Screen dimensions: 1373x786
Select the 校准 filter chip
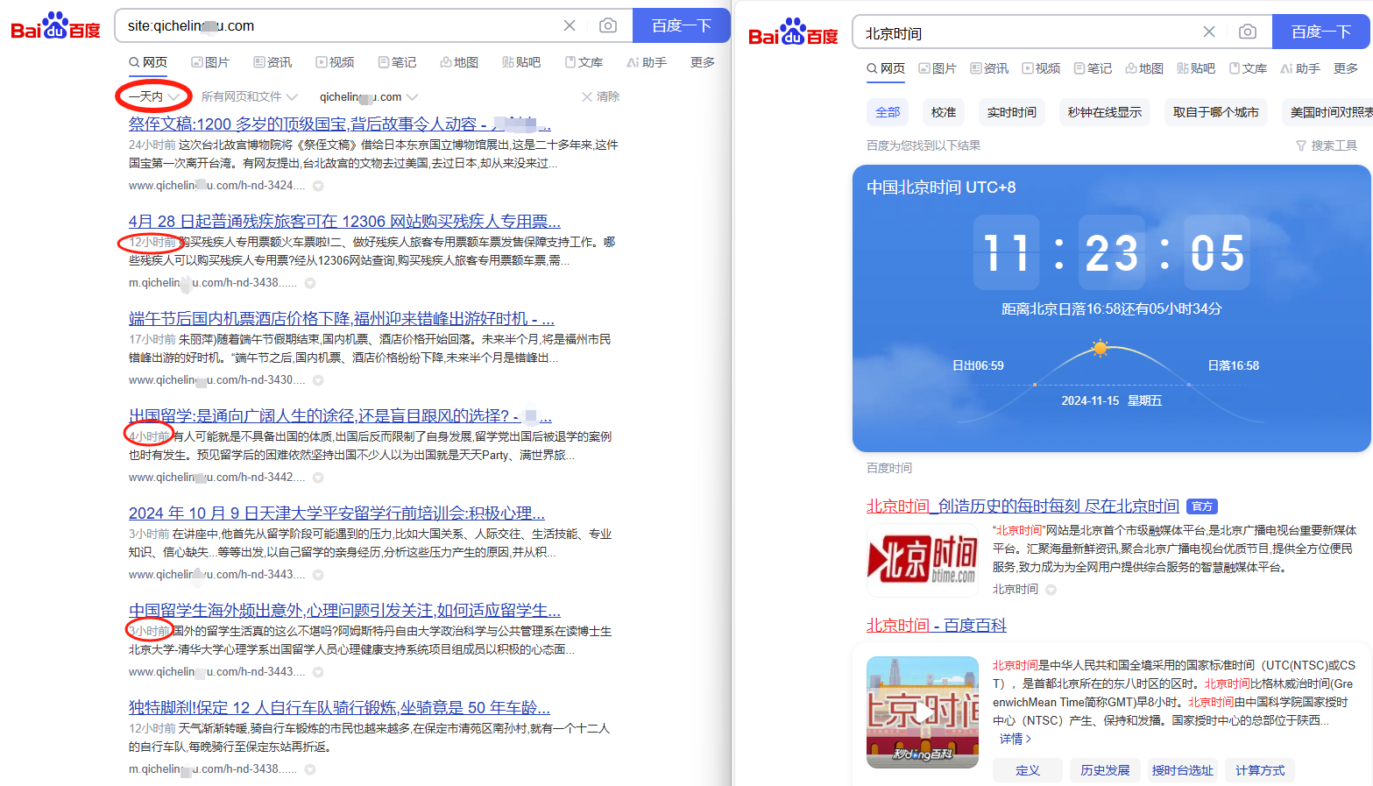click(x=944, y=112)
